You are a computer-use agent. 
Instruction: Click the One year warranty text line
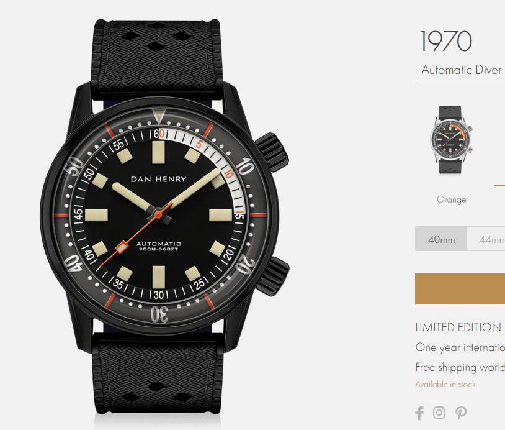[x=460, y=347]
